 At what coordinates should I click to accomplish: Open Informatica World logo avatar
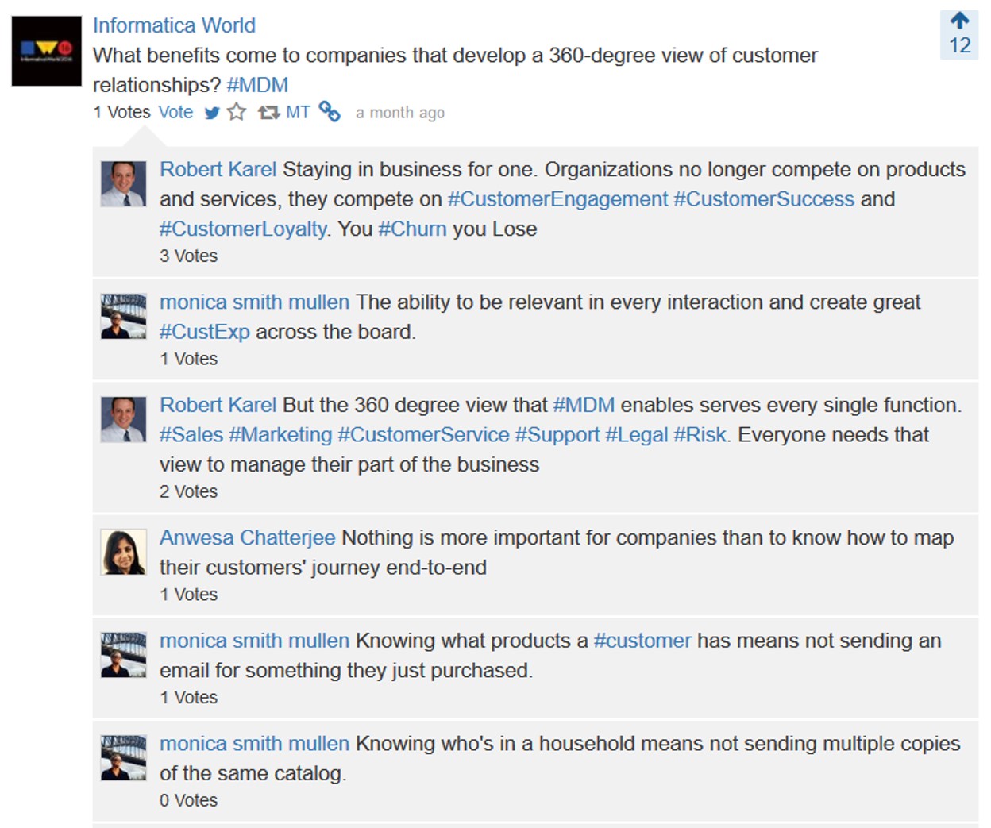[47, 51]
